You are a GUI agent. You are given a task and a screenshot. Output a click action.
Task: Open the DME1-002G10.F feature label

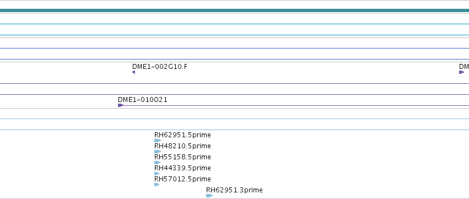coord(160,67)
